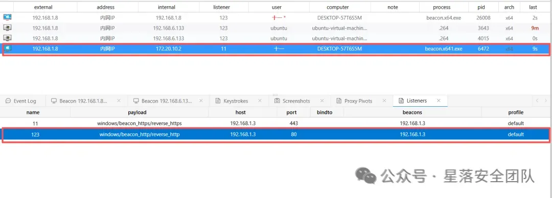Viewport: 552px width, 198px height.
Task: Sort listeners by the port column header
Action: click(x=291, y=113)
